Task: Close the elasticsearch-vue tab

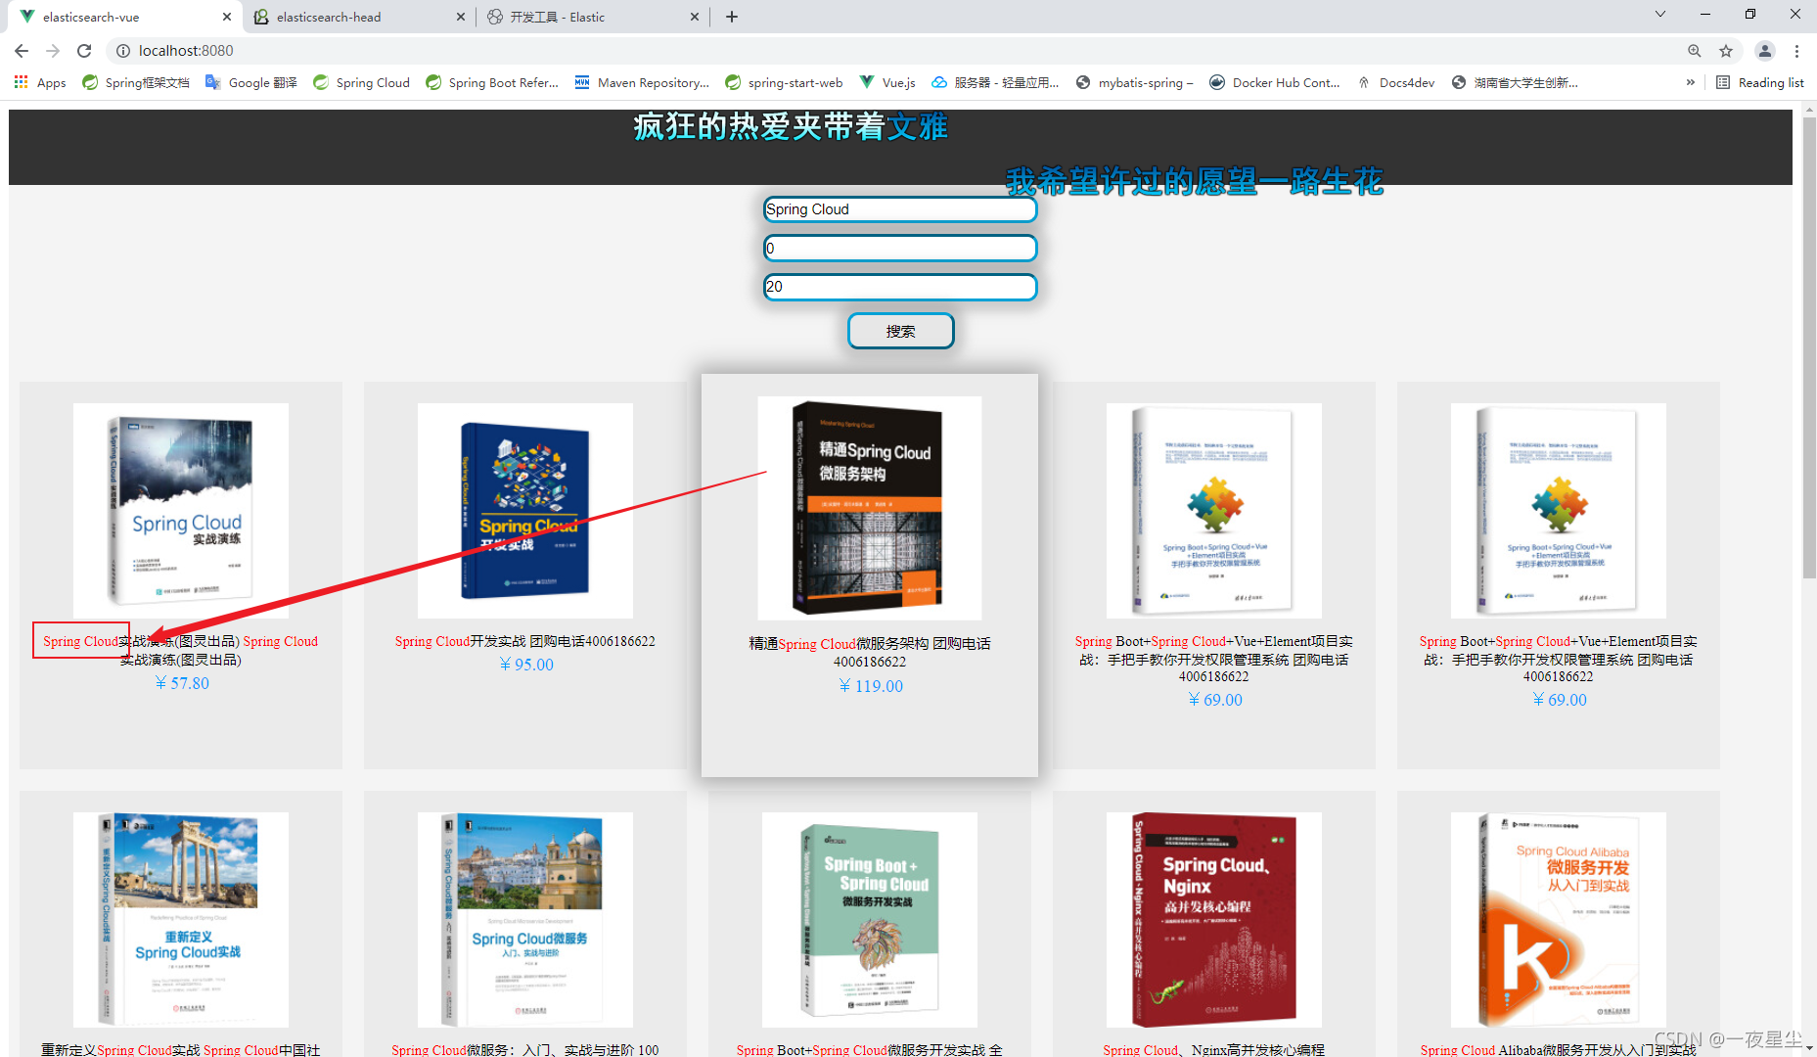Action: click(227, 17)
